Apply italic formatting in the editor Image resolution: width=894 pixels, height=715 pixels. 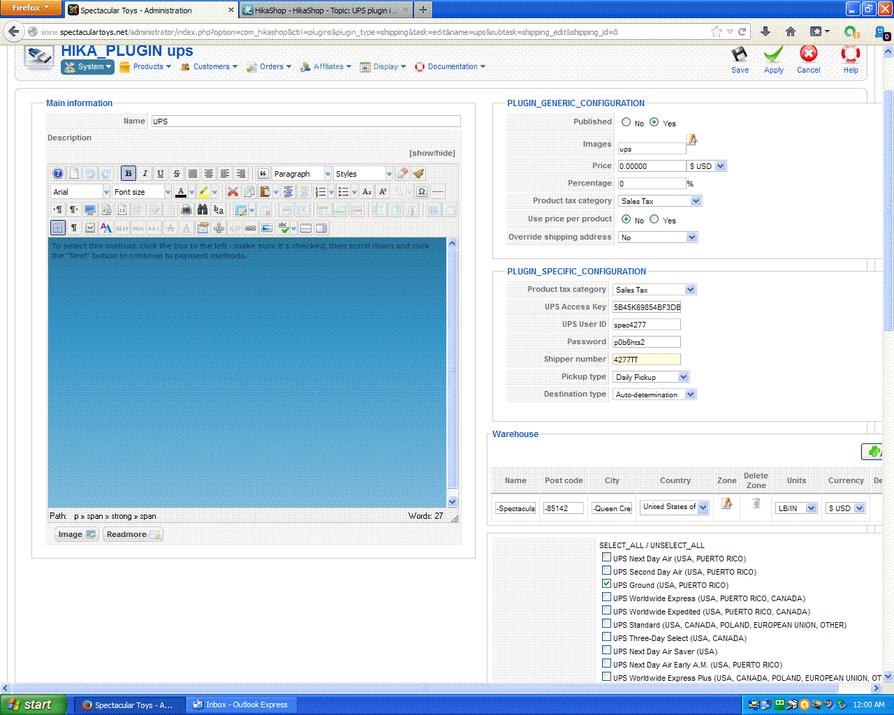(145, 174)
